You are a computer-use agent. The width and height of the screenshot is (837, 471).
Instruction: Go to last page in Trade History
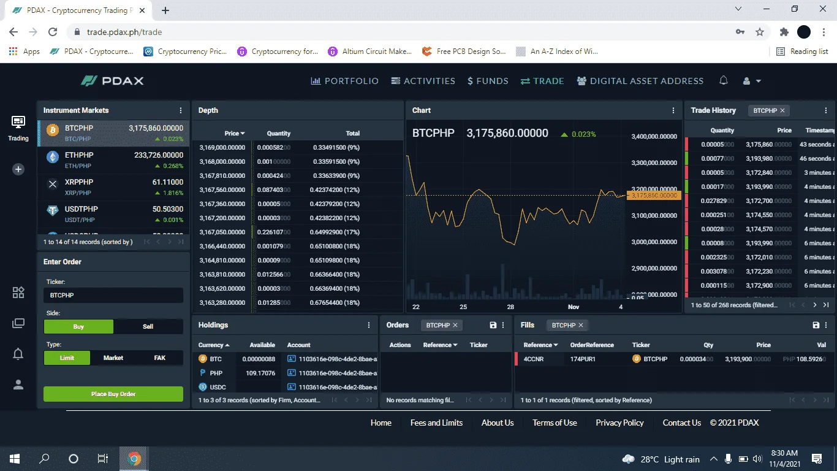coord(826,305)
